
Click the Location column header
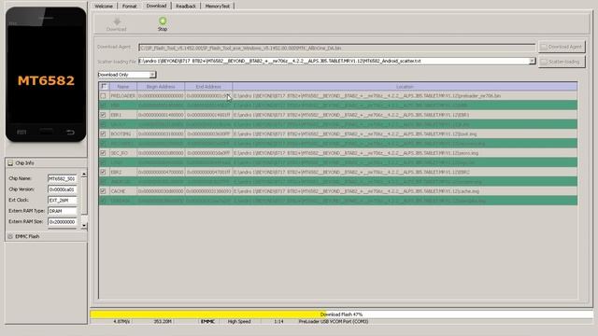point(405,87)
